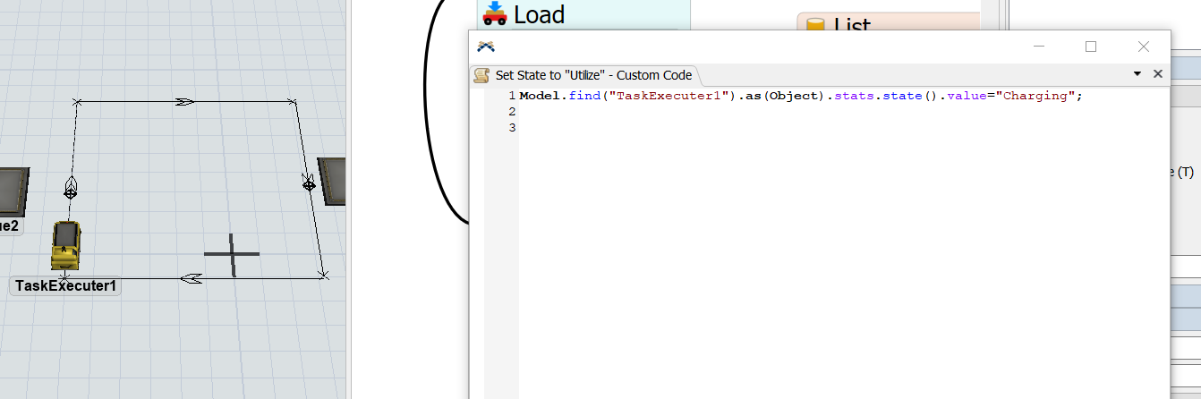Click the FlexSim logo in window title bar

coord(486,47)
